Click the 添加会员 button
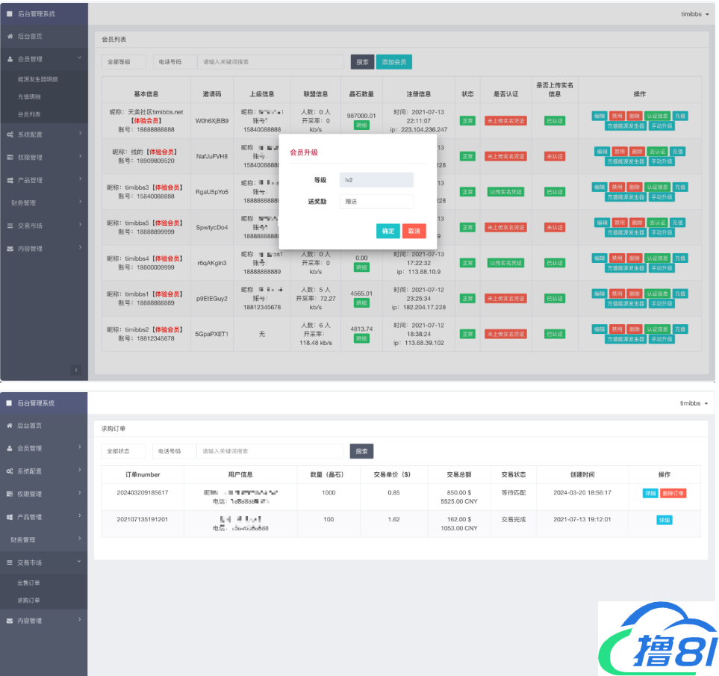Image resolution: width=719 pixels, height=676 pixels. [x=393, y=62]
